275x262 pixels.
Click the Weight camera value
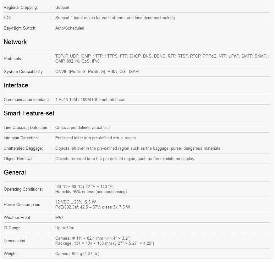[77, 254]
